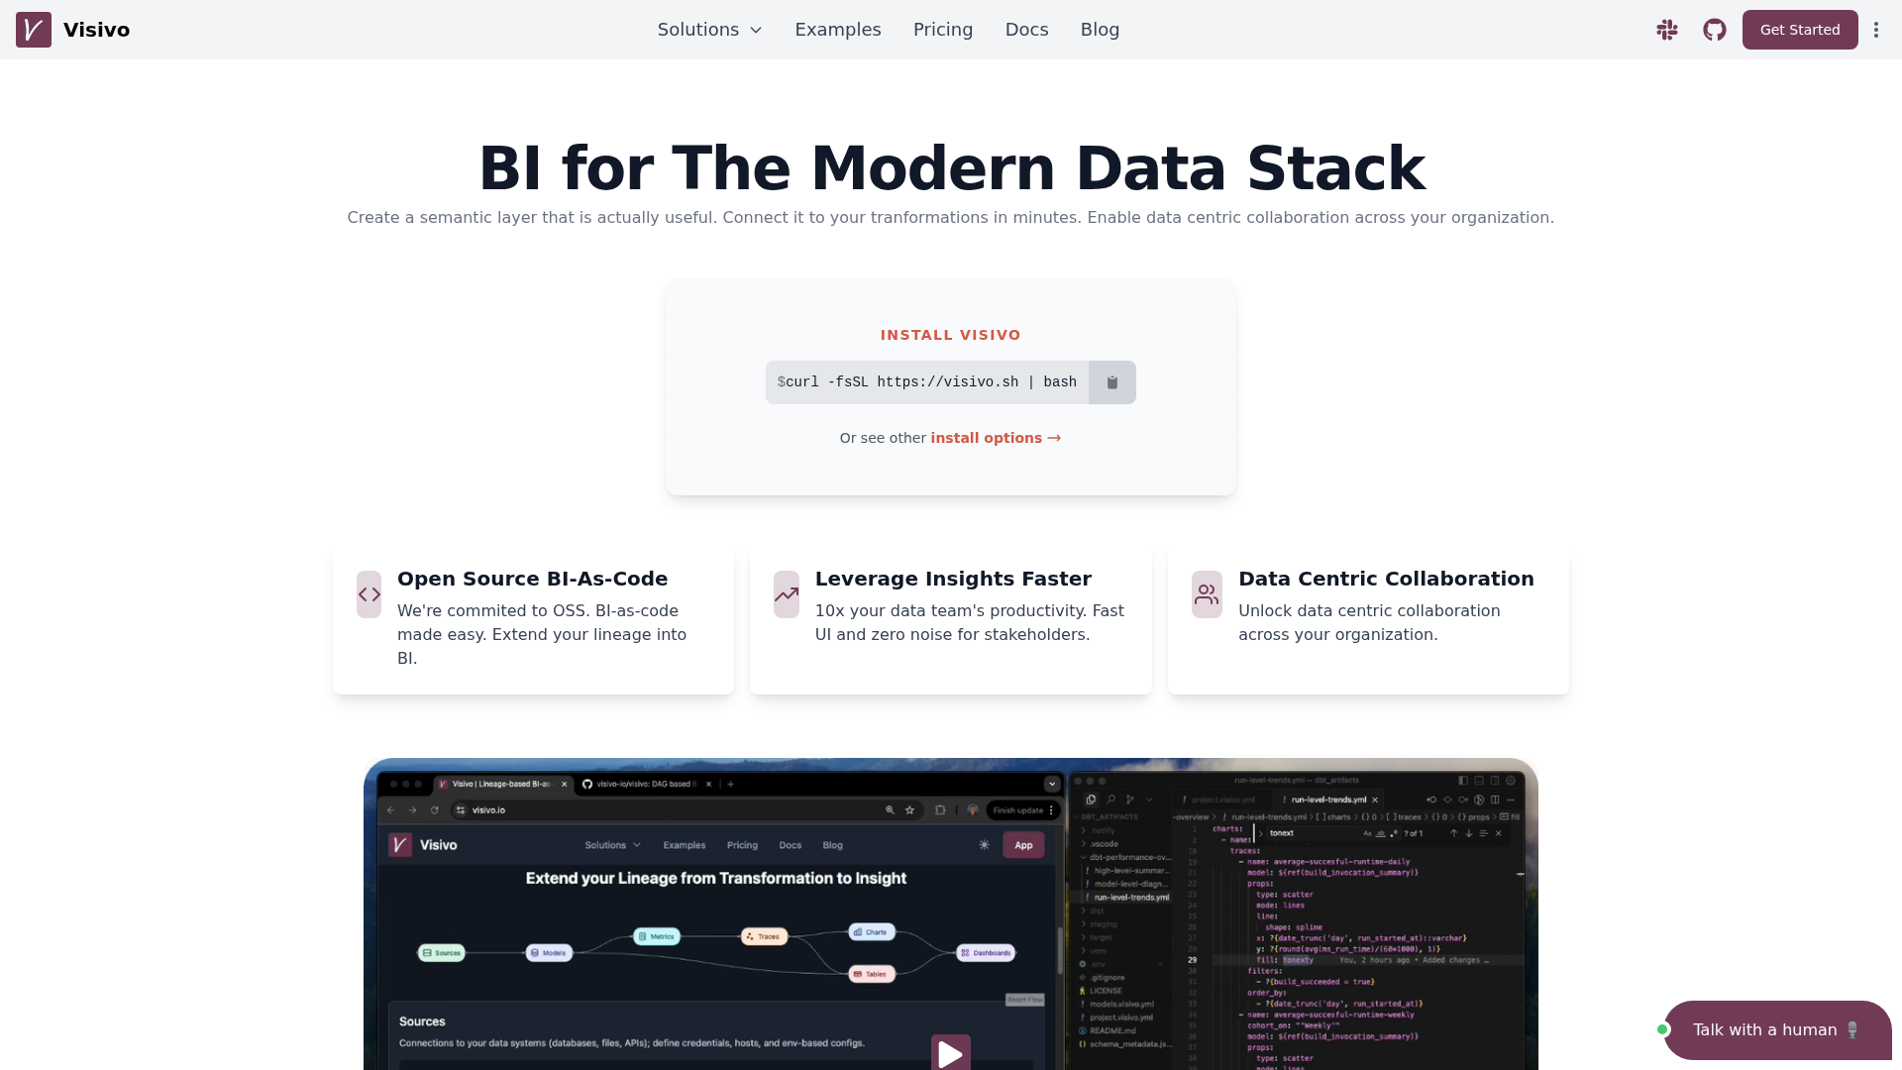The height and width of the screenshot is (1070, 1902).
Task: Click the code brackets feature icon
Action: click(370, 594)
